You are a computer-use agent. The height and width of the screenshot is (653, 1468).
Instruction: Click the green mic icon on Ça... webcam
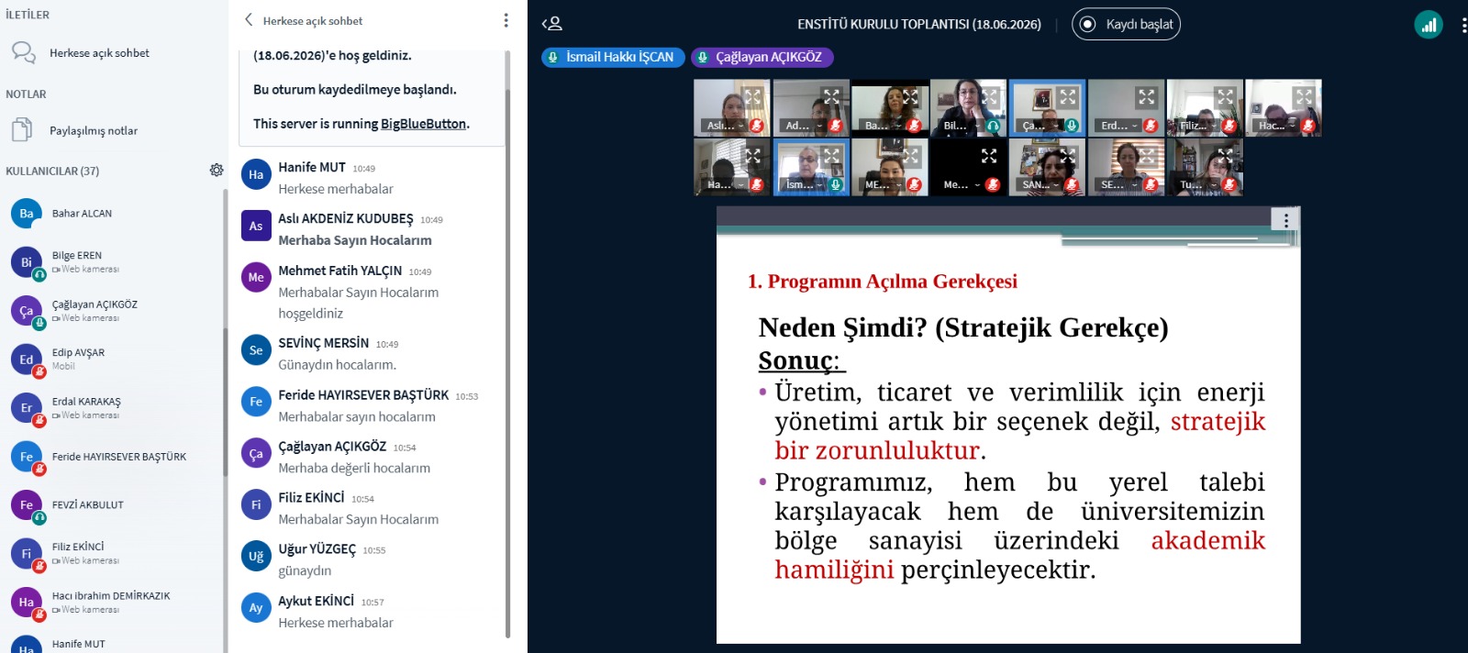tap(1072, 126)
